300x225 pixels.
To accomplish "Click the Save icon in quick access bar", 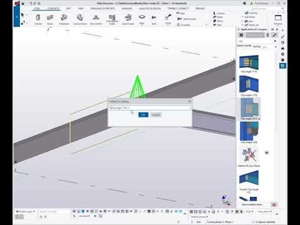I will 23,3.
